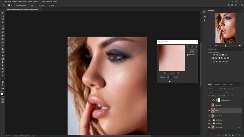Add a Brightness/Contrast adjustment

tap(214, 55)
